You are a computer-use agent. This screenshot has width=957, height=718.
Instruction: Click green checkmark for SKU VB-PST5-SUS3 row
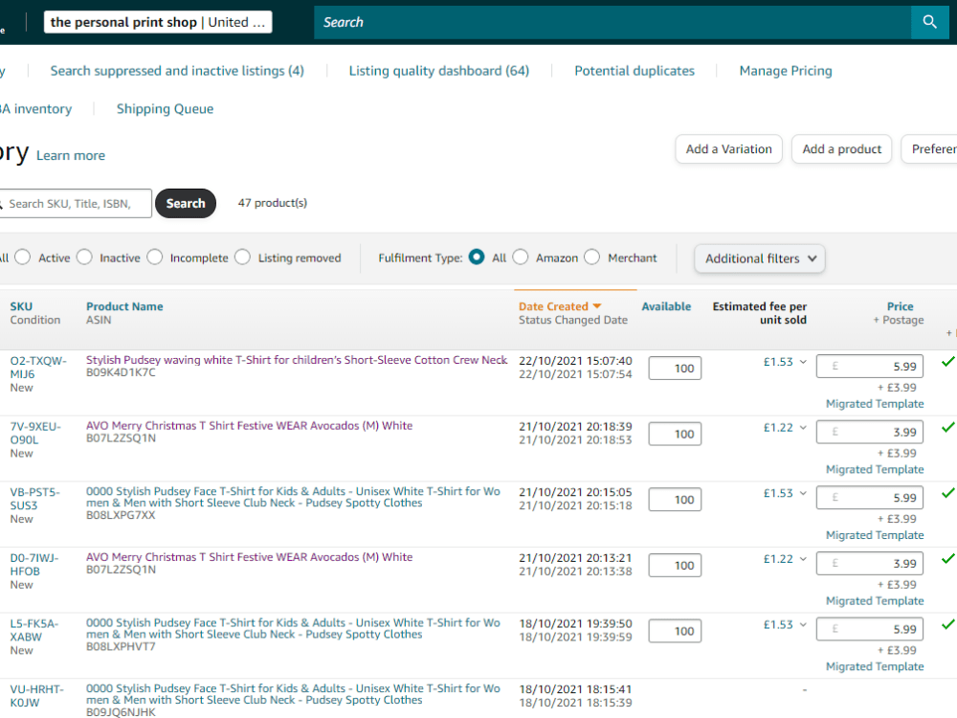(x=947, y=493)
